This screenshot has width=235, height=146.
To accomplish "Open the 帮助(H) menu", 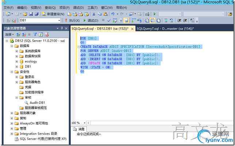I will click(122, 8).
